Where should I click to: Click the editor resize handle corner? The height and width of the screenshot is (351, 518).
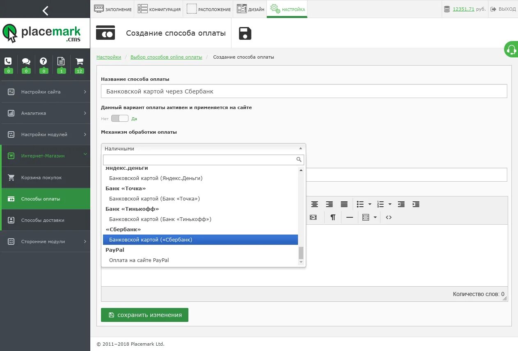(505, 299)
